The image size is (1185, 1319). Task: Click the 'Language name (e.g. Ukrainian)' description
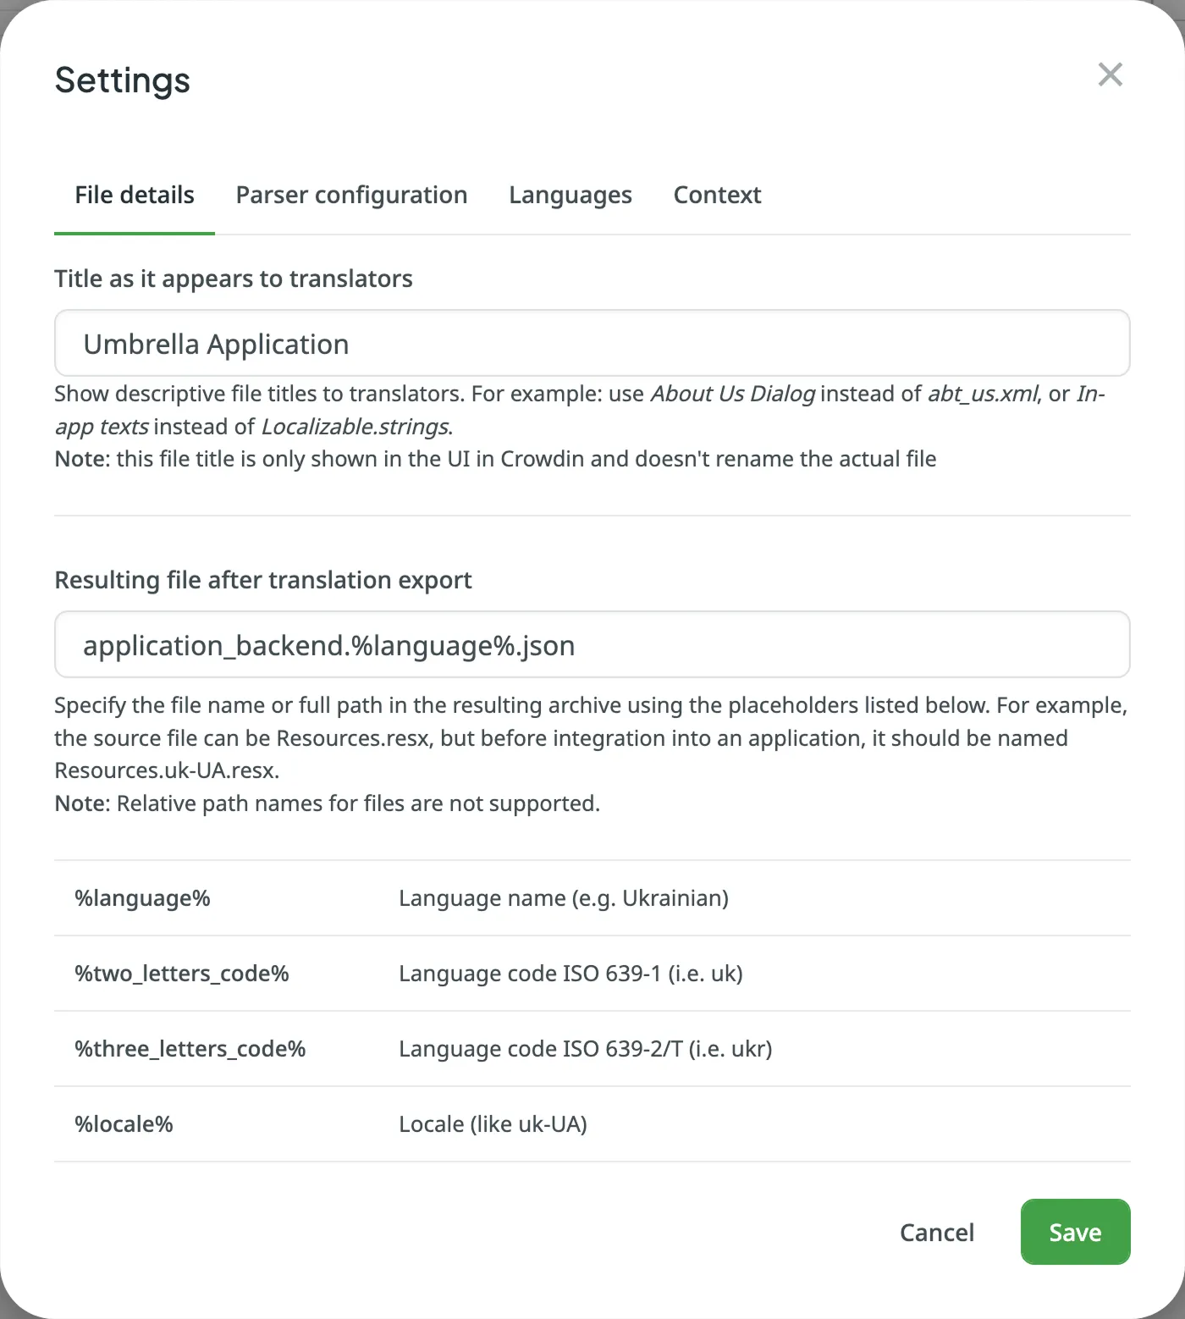[x=563, y=898]
